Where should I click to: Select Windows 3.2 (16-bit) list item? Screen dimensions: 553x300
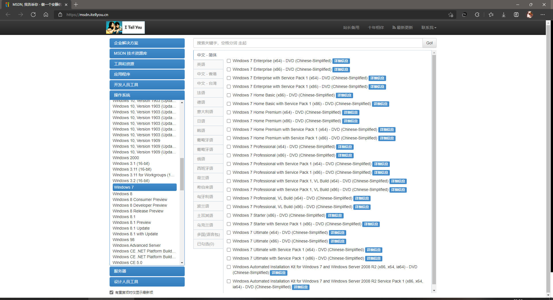point(131,181)
